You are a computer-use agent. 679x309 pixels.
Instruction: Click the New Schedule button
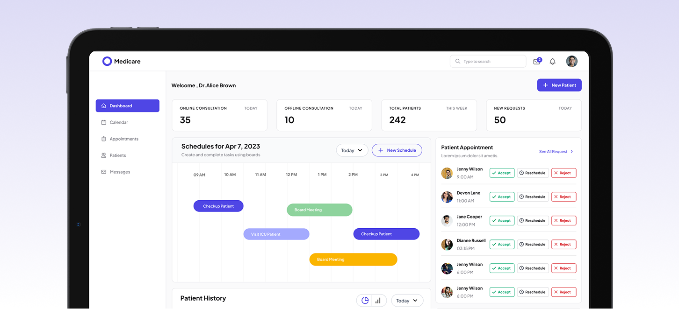pos(397,150)
